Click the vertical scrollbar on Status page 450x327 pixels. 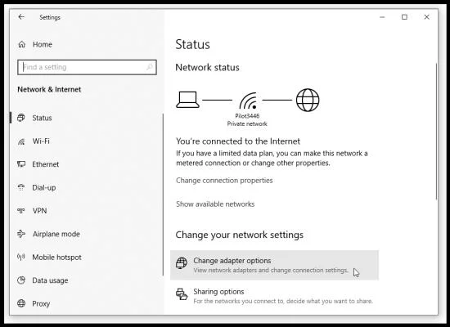(436, 131)
